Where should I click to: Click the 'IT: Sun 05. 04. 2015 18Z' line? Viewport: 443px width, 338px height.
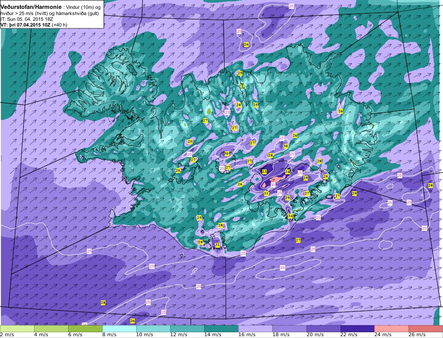tap(27, 19)
